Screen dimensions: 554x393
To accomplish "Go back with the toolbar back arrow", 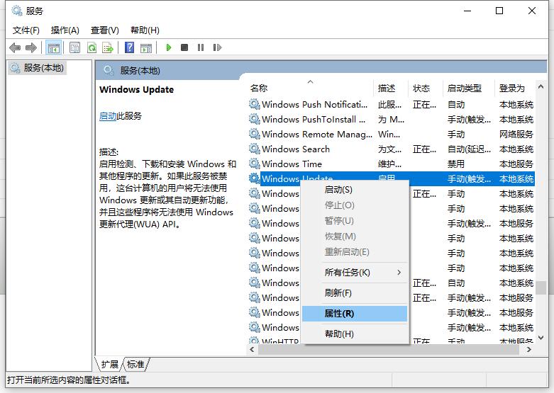I will click(15, 47).
